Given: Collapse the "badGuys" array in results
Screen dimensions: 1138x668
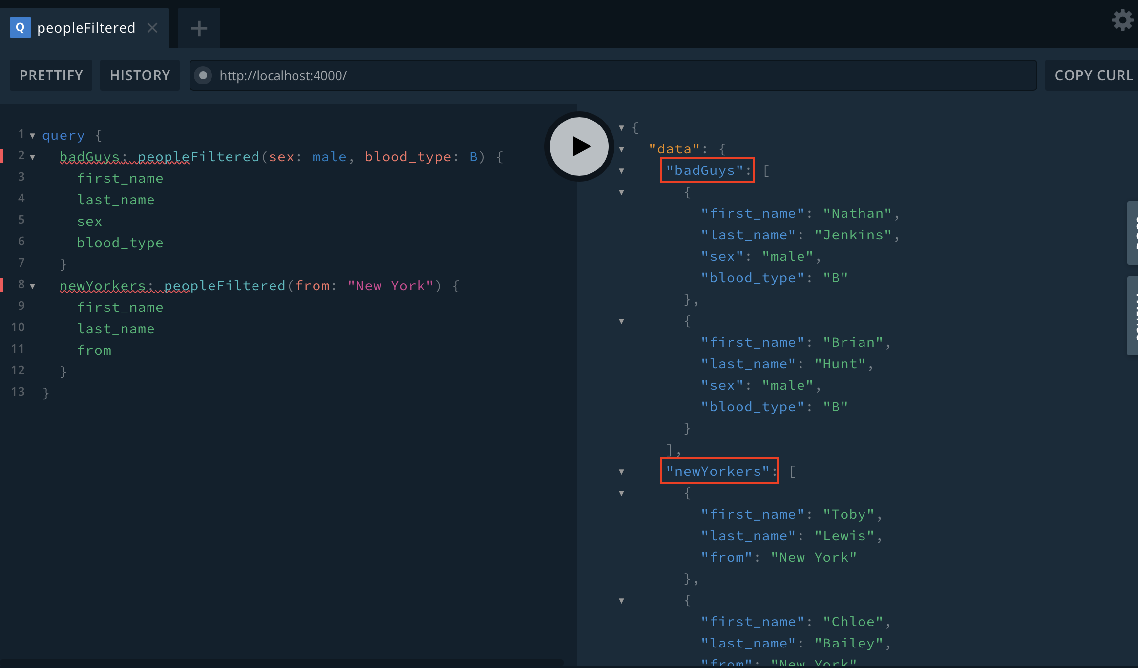Looking at the screenshot, I should click(621, 171).
